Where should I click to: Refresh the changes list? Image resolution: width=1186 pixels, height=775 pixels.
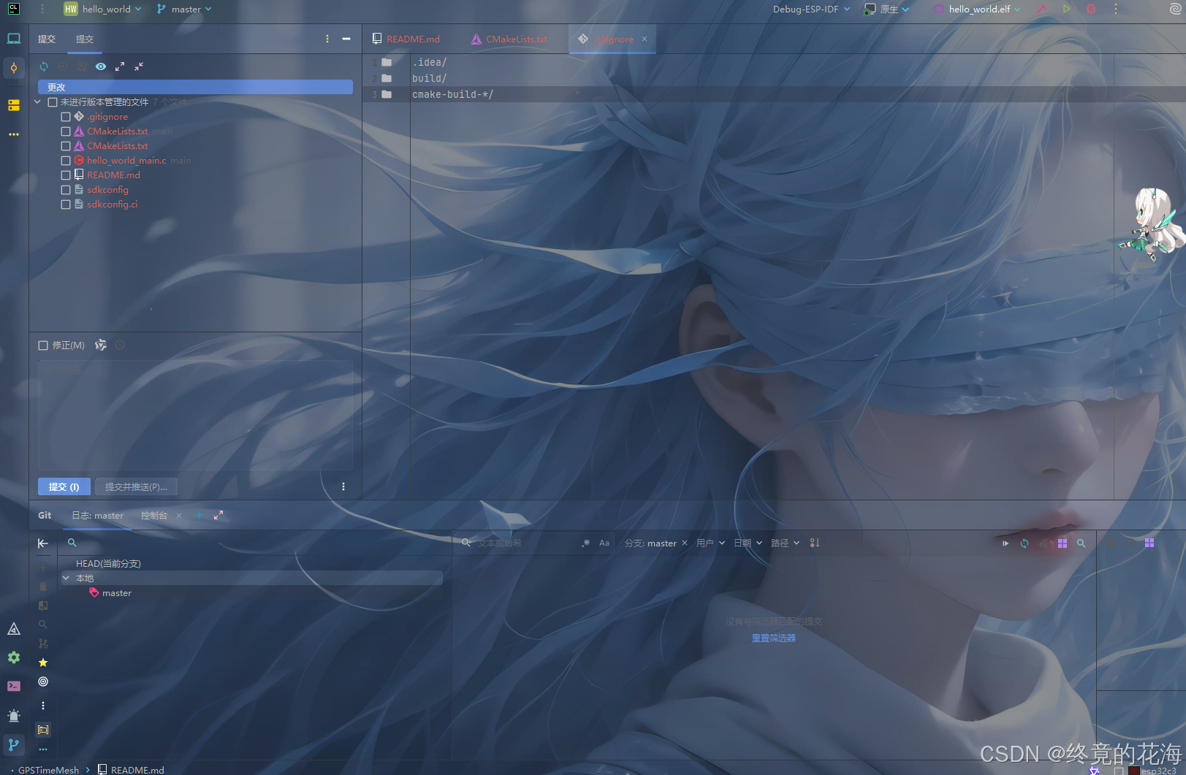[44, 66]
